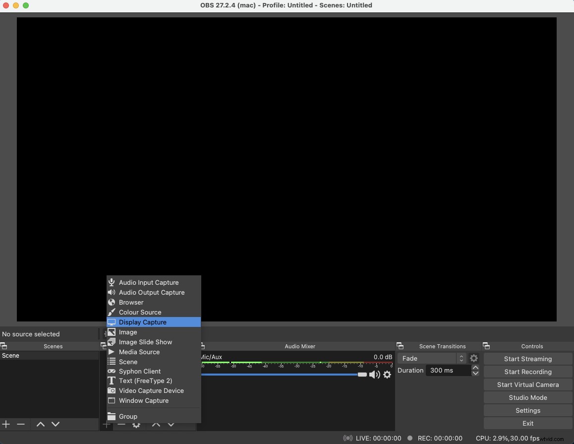574x444 pixels.
Task: Open Sources properties with the gear icon
Action: click(137, 425)
